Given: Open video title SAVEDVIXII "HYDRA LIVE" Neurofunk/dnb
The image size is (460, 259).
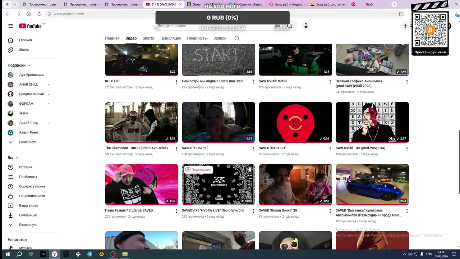Looking at the screenshot, I should click(x=213, y=210).
